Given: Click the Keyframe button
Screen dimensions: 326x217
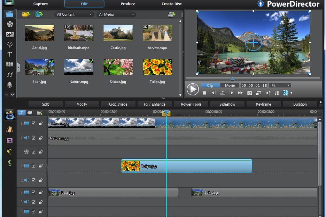Looking at the screenshot, I should pos(263,104).
